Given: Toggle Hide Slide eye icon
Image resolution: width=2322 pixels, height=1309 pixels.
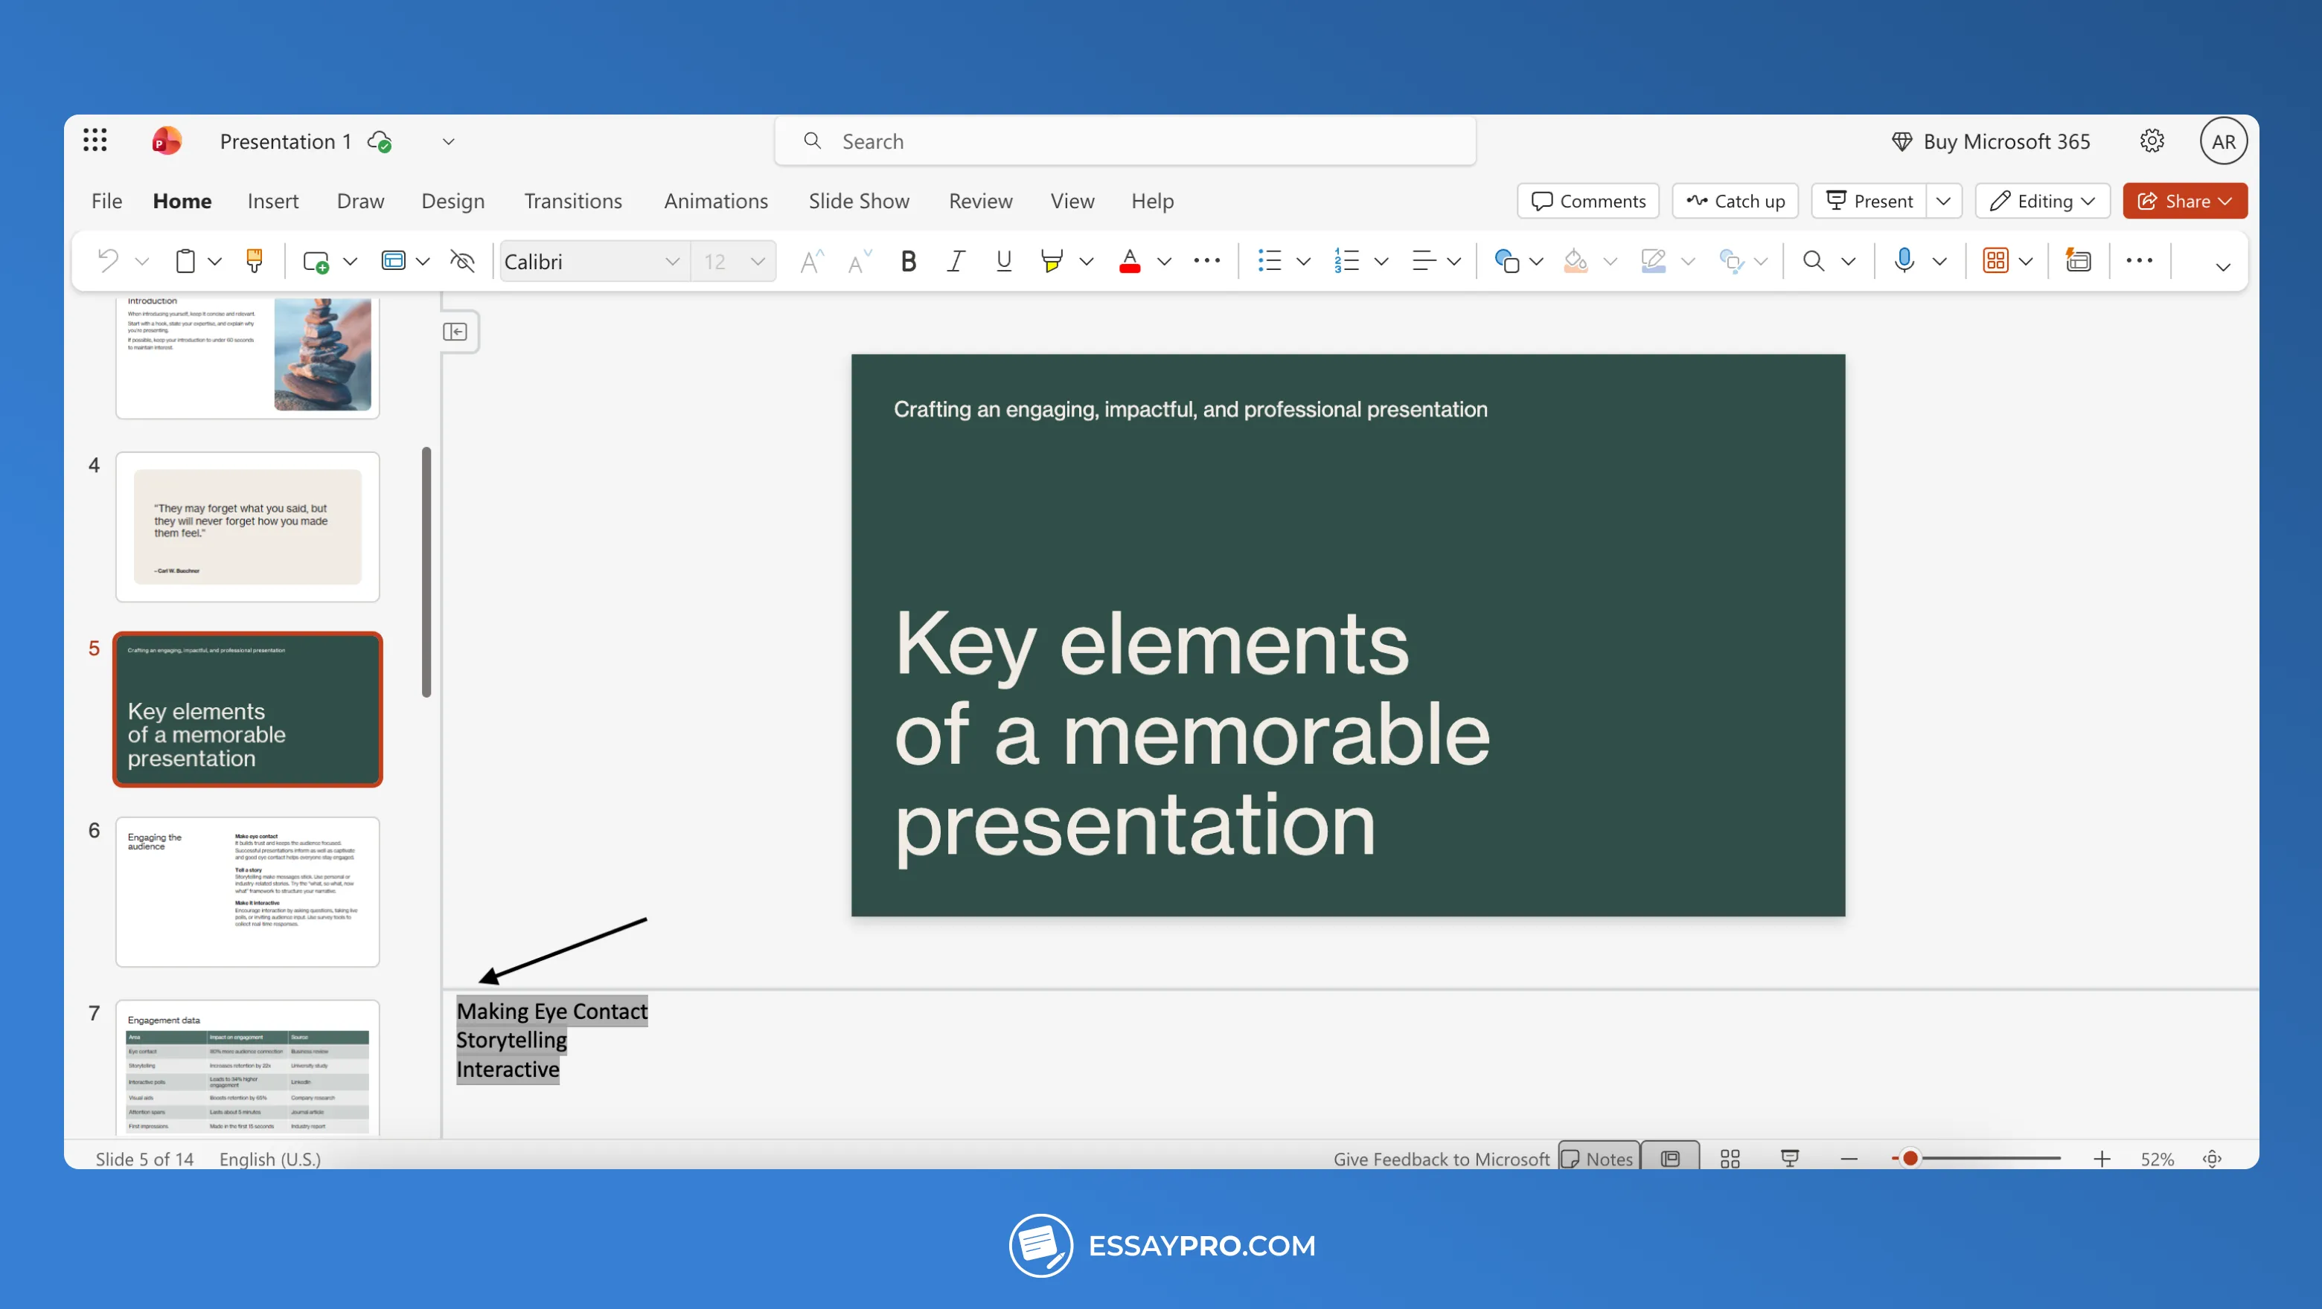Looking at the screenshot, I should tap(462, 261).
